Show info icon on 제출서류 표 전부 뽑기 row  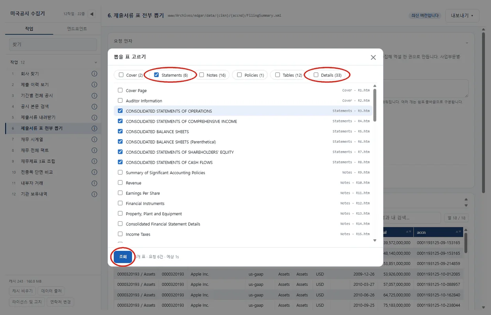coord(94,128)
